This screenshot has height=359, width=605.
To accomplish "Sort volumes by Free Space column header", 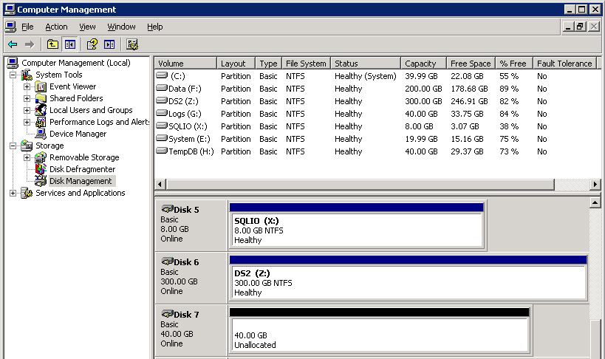I will click(x=470, y=64).
